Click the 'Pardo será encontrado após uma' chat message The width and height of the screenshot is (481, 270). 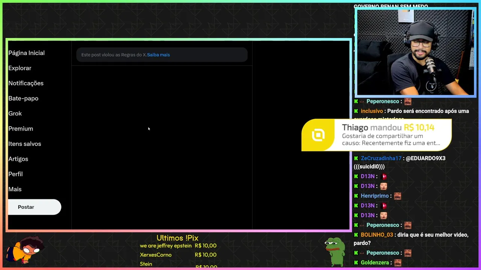(x=428, y=111)
